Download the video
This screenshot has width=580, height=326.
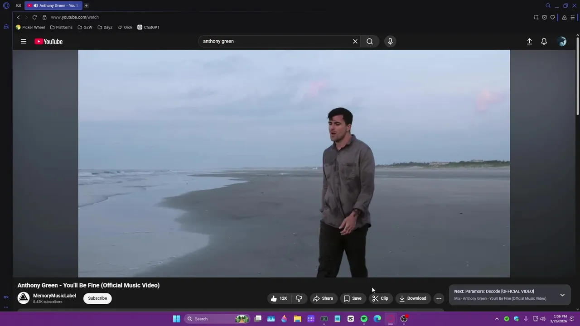tap(413, 298)
